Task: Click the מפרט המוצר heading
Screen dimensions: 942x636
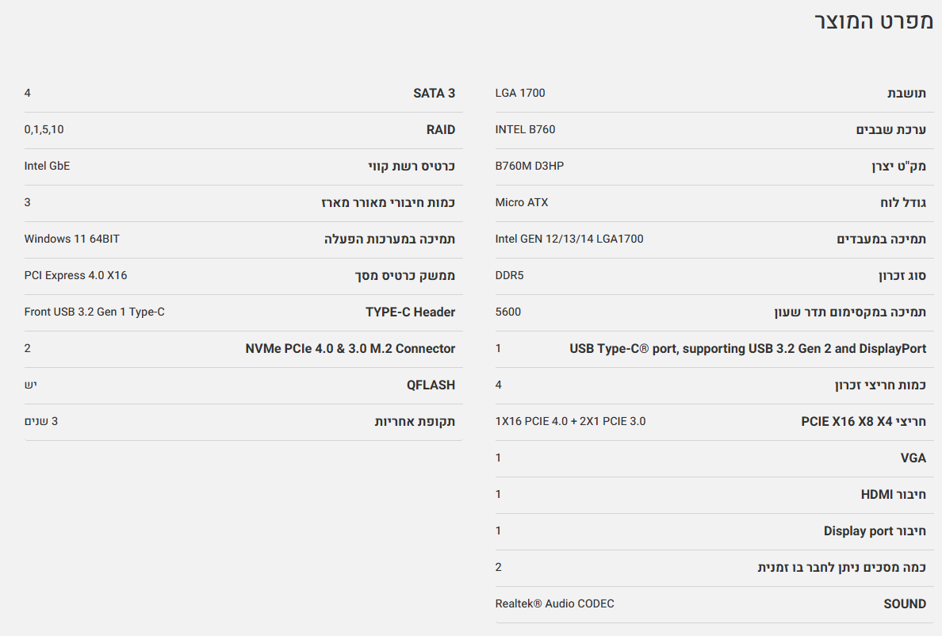Action: (874, 21)
